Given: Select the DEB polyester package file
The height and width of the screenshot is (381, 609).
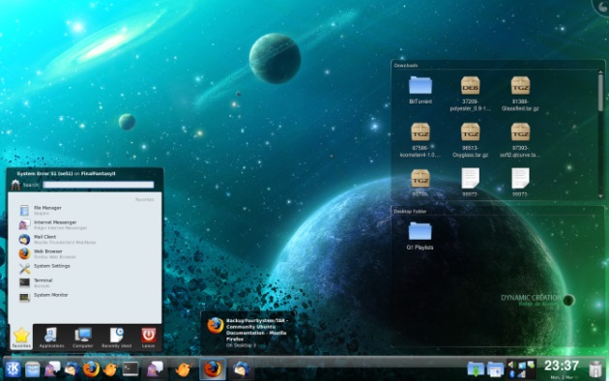Looking at the screenshot, I should coord(470,94).
